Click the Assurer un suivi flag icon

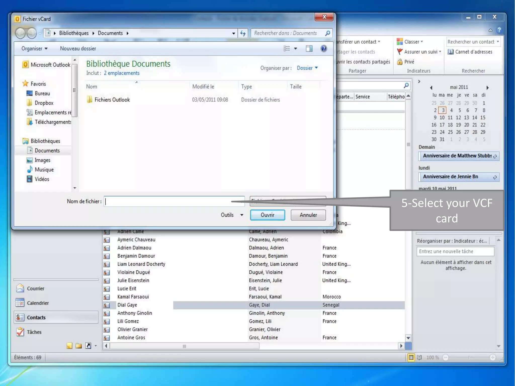(400, 52)
